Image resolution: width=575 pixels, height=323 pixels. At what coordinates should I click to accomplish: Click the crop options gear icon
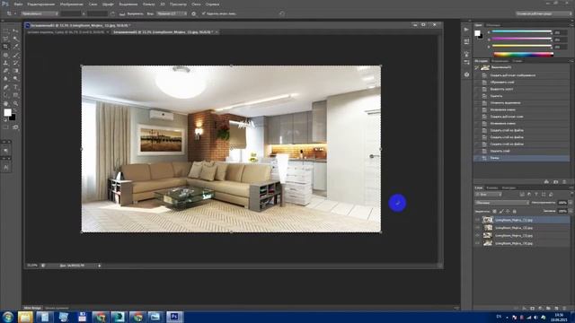click(194, 13)
